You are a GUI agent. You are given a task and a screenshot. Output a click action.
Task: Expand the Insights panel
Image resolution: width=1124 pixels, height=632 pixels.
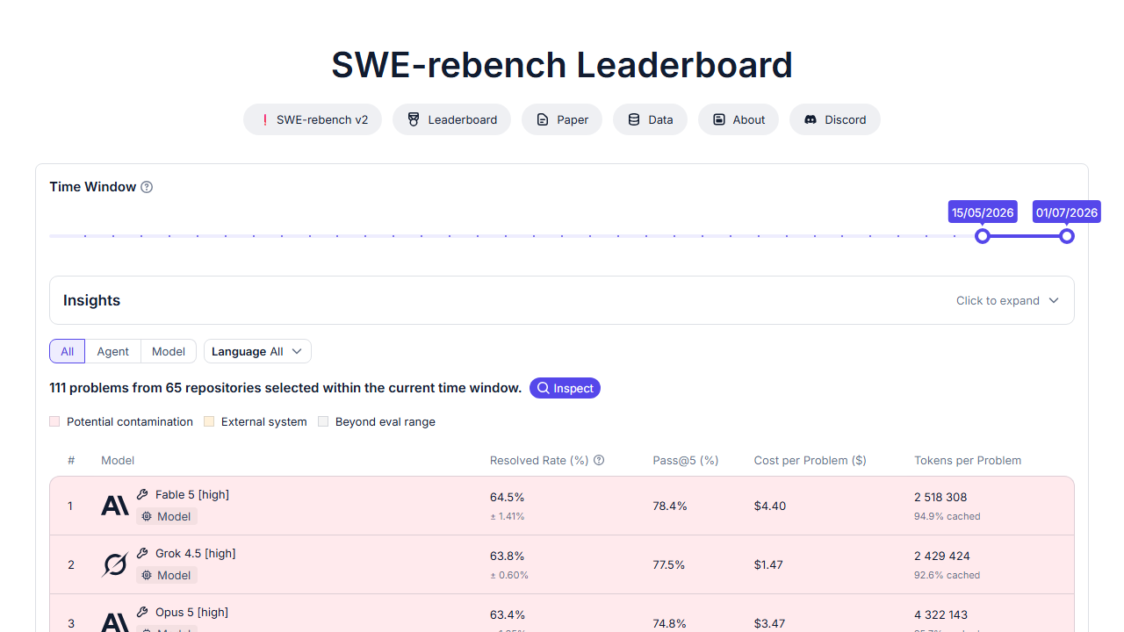click(x=562, y=300)
